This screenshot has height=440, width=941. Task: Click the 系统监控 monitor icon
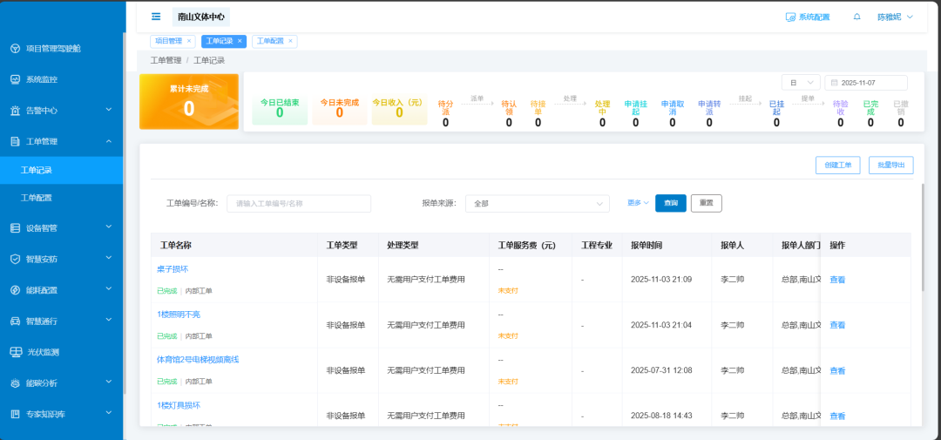pyautogui.click(x=16, y=79)
